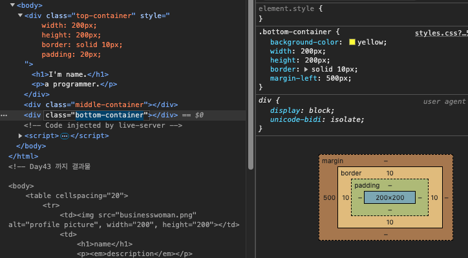This screenshot has height=258, width=468.
Task: Open the styles.css source link
Action: coord(441,33)
